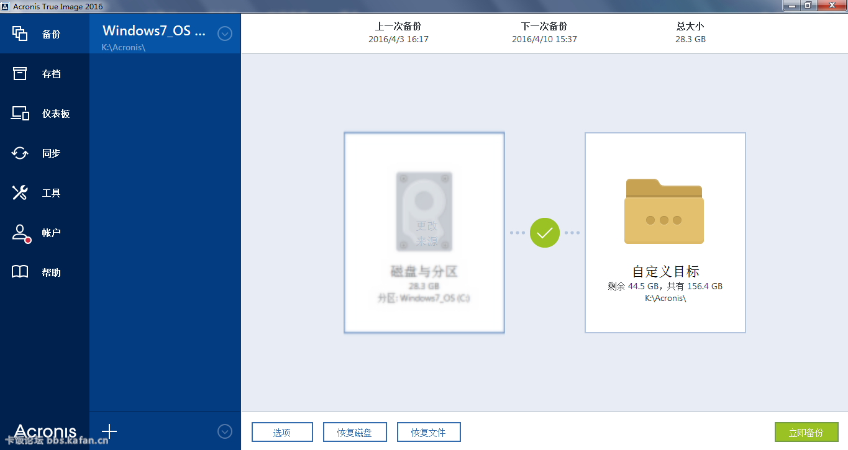Close the Acronis True Image window

click(831, 6)
